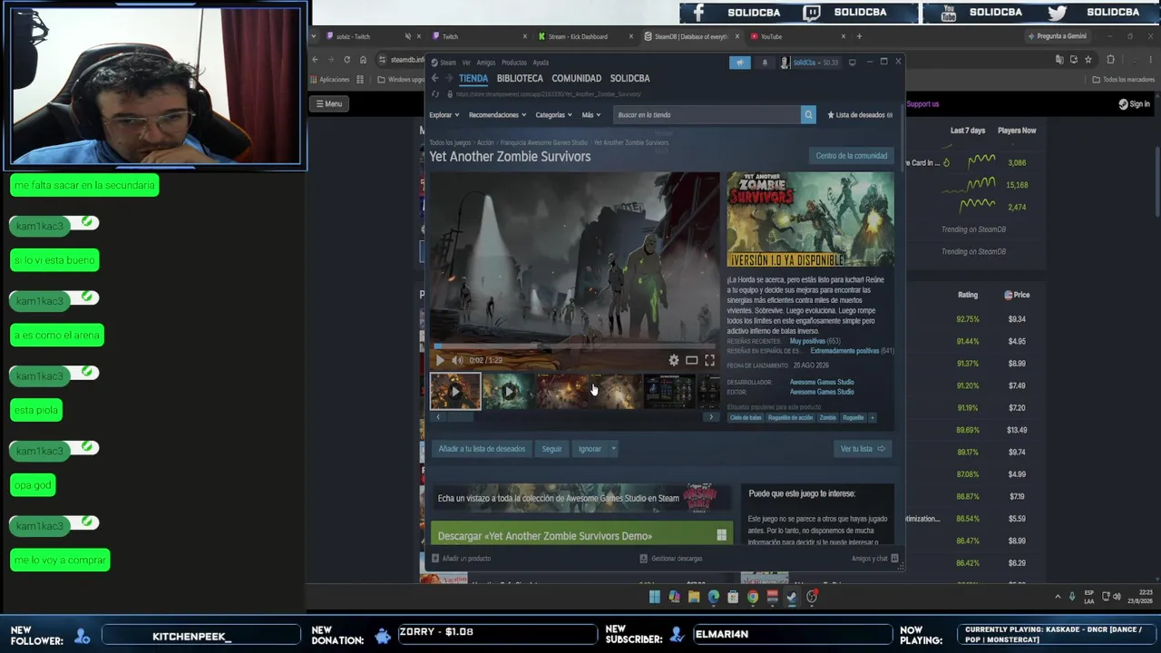Viewport: 1161px width, 653px height.
Task: Open the Ver menu
Action: 466,63
